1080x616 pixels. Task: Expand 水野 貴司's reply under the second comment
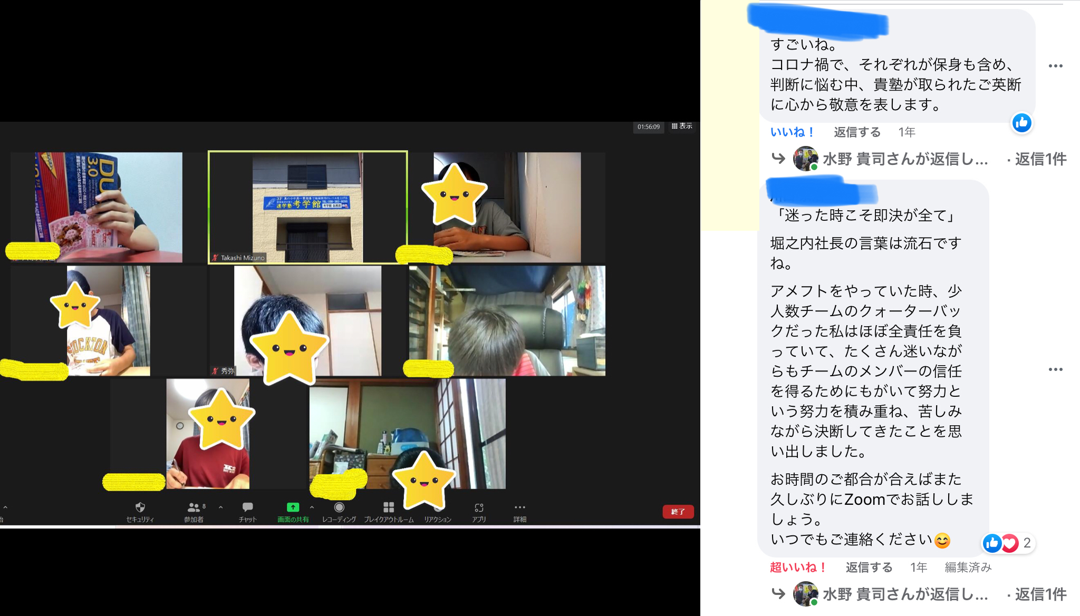[x=905, y=594]
